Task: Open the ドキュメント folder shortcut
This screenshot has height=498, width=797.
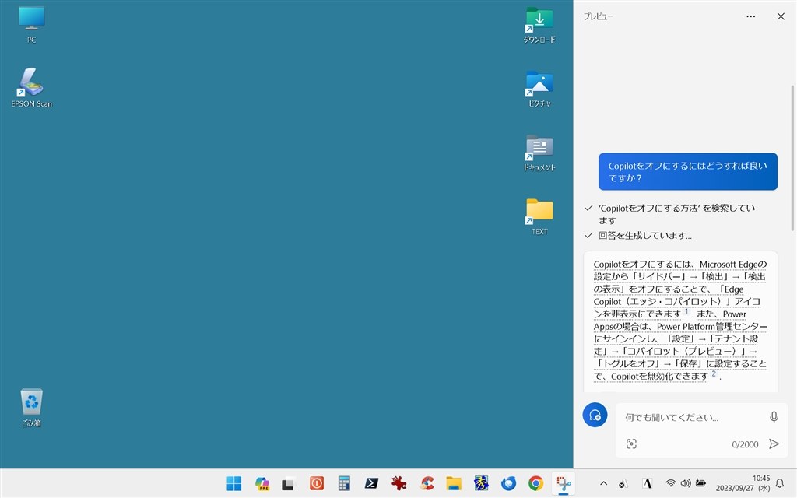Action: coord(539,153)
